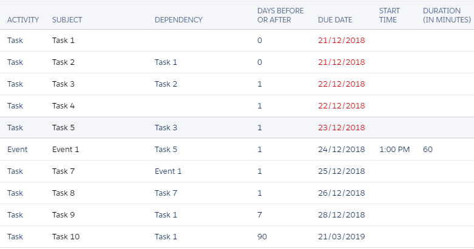474x249 pixels.
Task: Open dependency link Event 1 in Task 7 row
Action: click(x=168, y=171)
